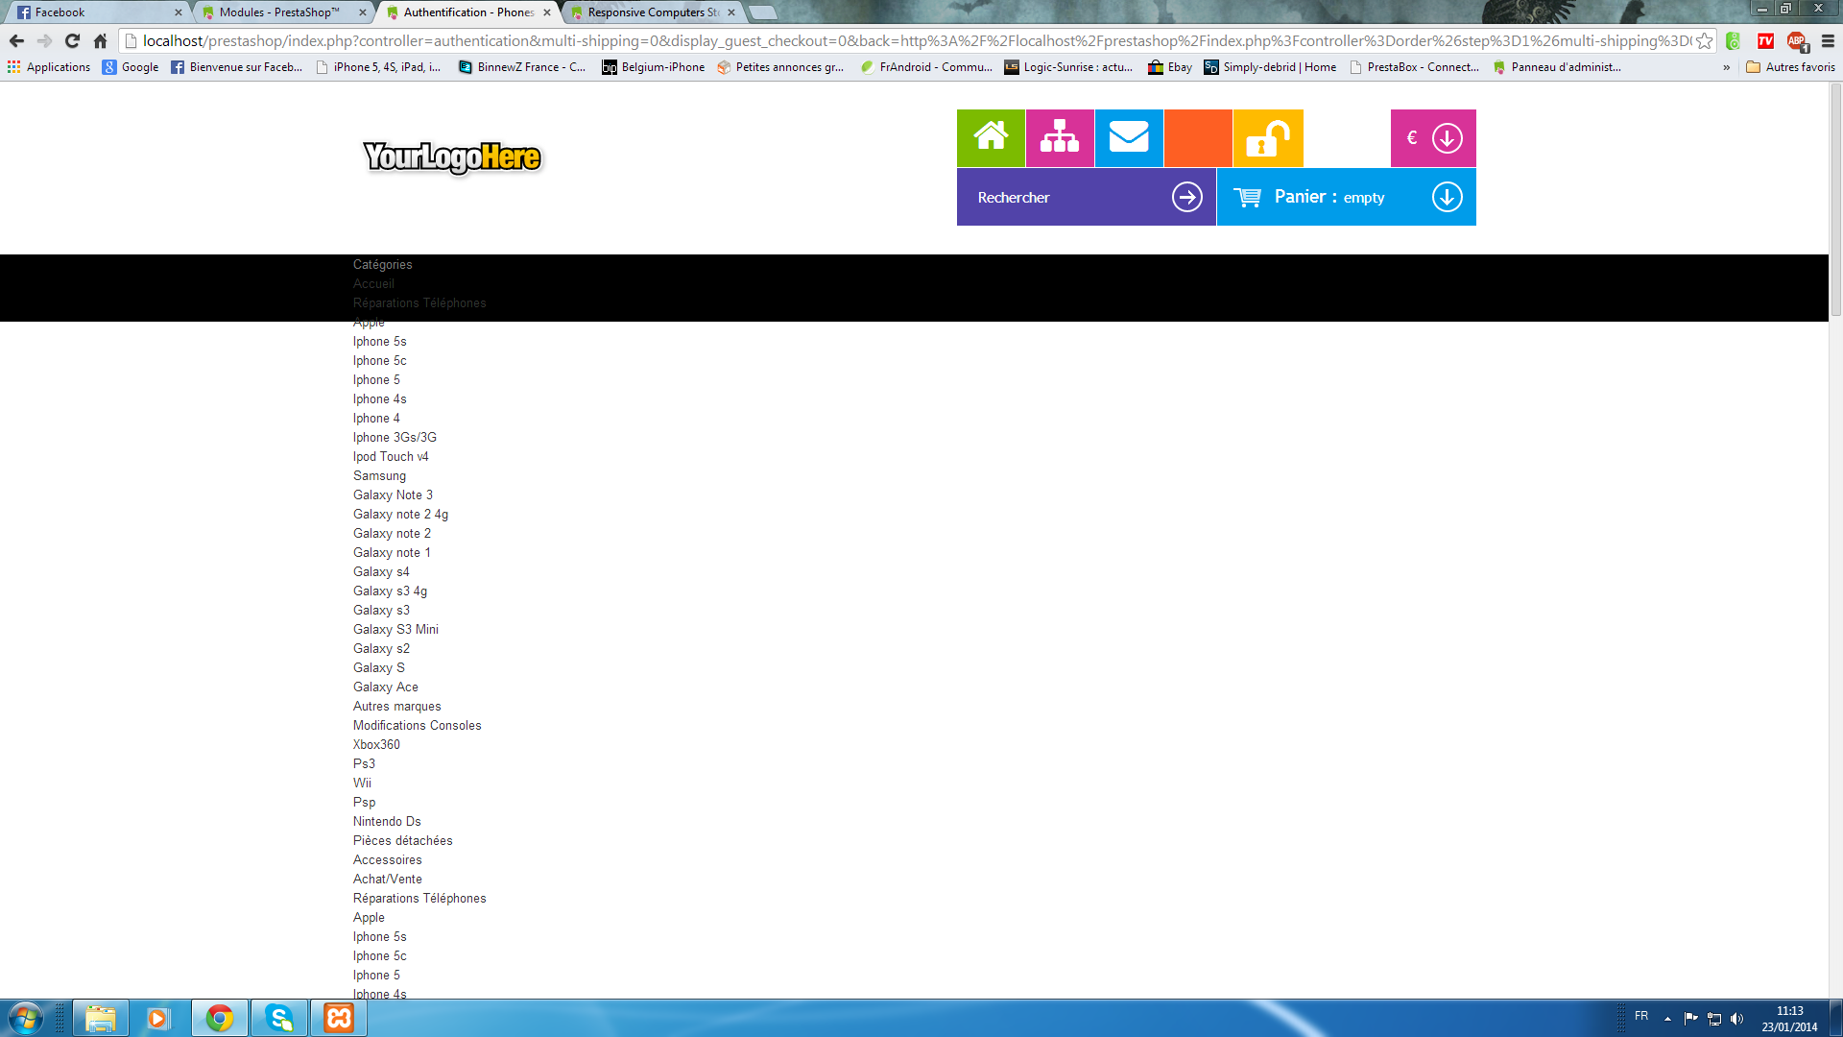This screenshot has height=1037, width=1843.
Task: Click the plain orange tile
Action: click(1198, 137)
